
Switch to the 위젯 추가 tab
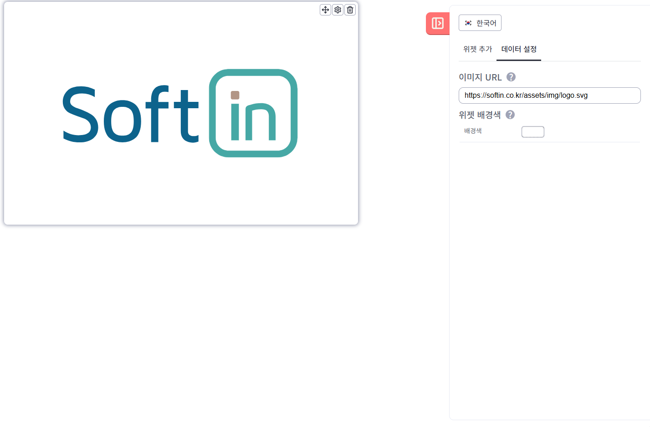click(477, 49)
